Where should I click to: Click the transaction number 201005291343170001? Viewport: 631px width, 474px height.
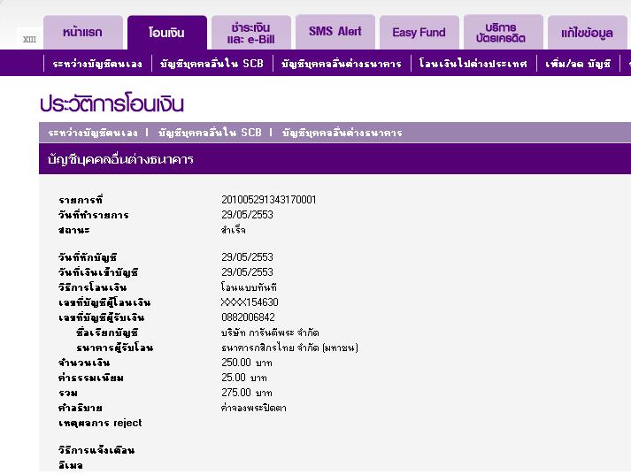tap(268, 200)
